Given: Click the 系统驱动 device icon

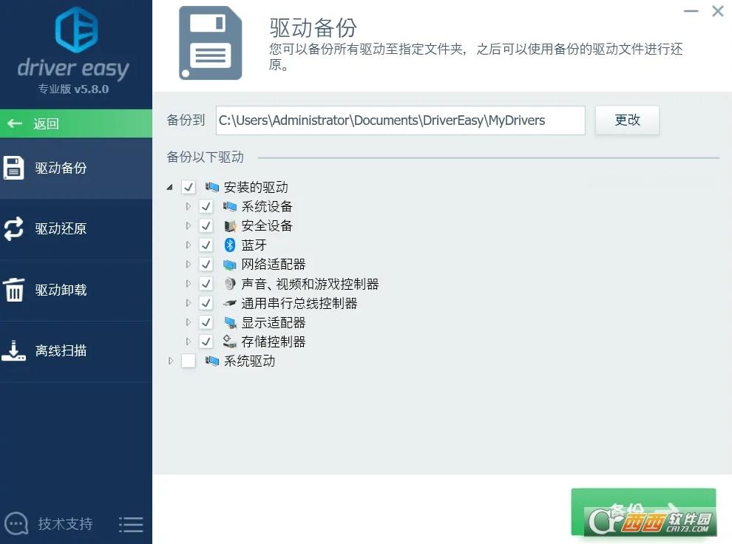Looking at the screenshot, I should coord(212,361).
